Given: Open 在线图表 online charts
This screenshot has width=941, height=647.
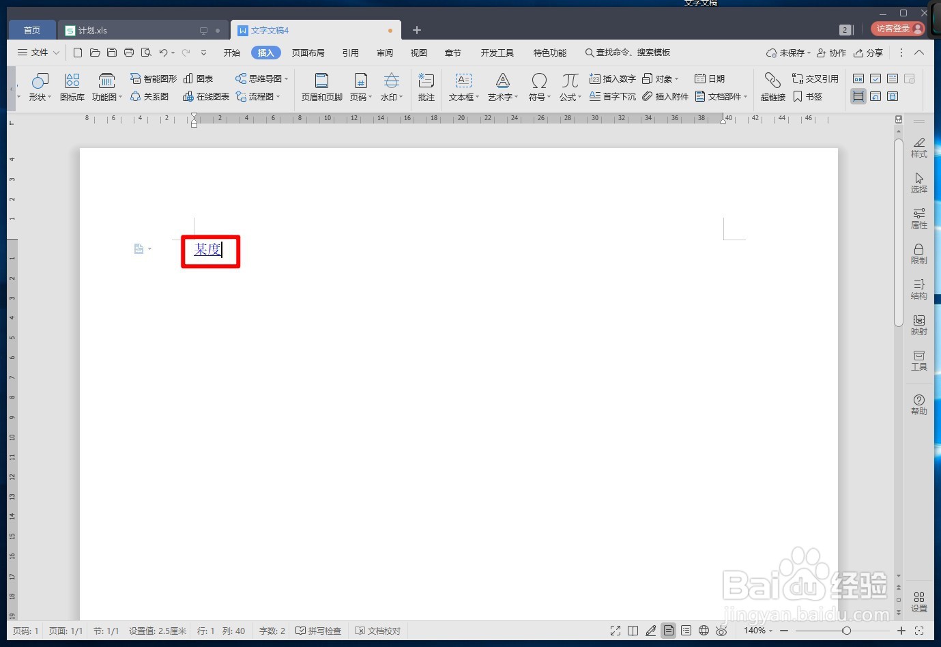Looking at the screenshot, I should pyautogui.click(x=206, y=97).
